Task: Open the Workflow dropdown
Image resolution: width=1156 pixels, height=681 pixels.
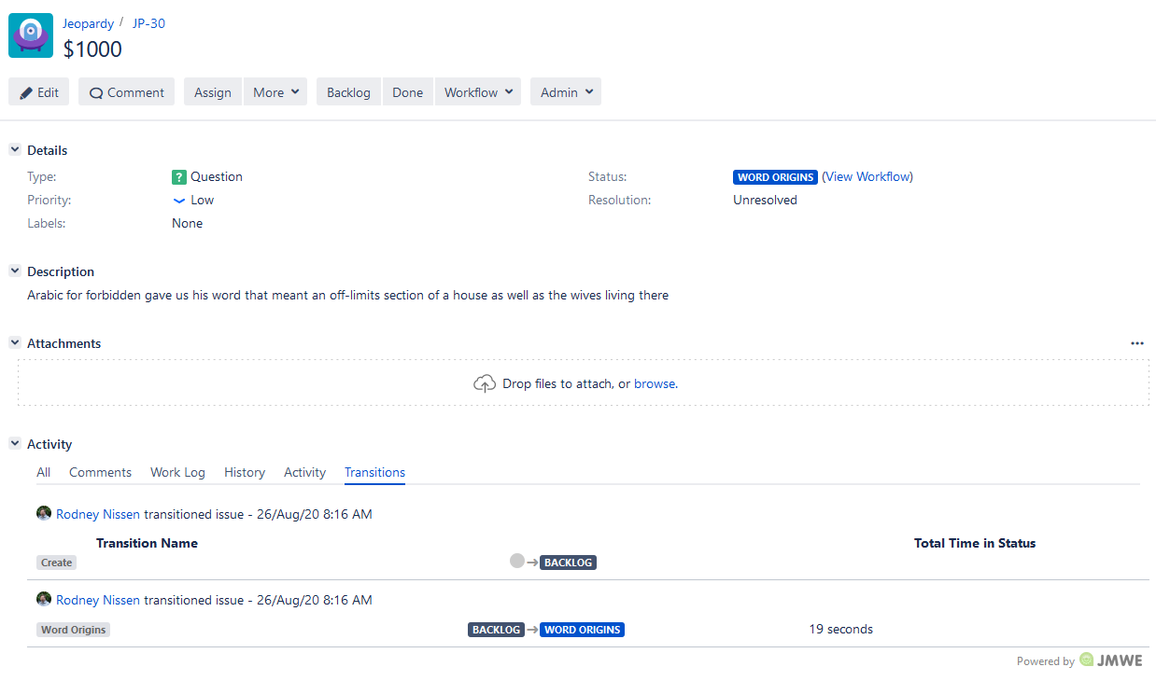Action: click(477, 91)
